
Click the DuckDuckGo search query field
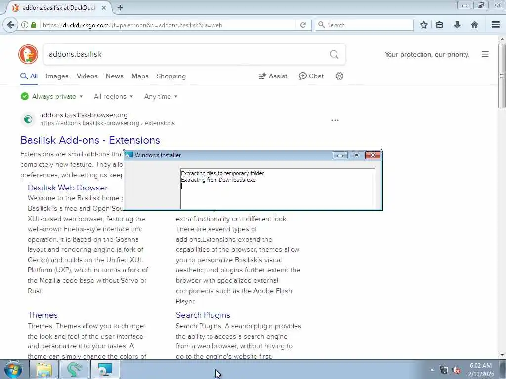pyautogui.click(x=187, y=54)
